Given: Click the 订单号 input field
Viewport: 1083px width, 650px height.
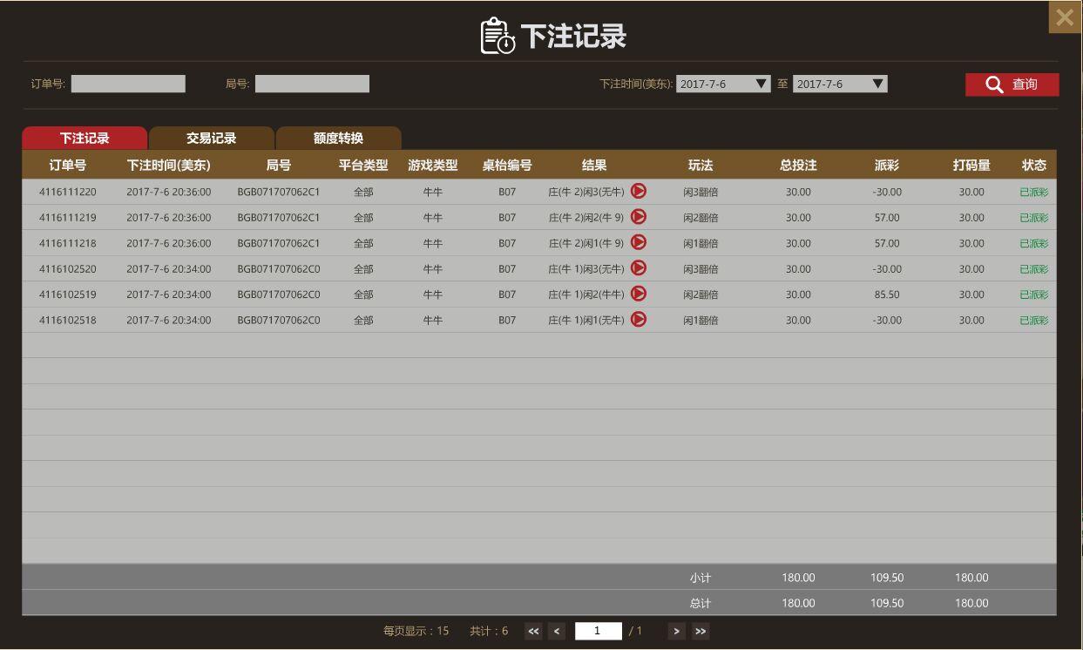Looking at the screenshot, I should [128, 84].
